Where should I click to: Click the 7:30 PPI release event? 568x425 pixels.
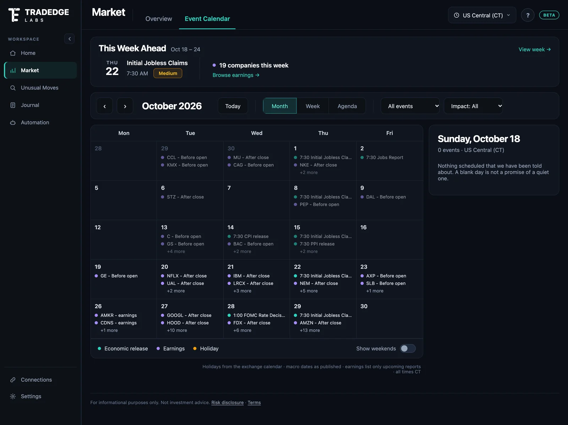pos(314,244)
